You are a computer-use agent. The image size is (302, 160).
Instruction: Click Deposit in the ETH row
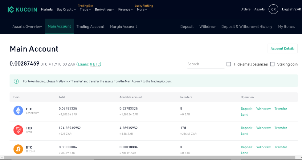247,109
